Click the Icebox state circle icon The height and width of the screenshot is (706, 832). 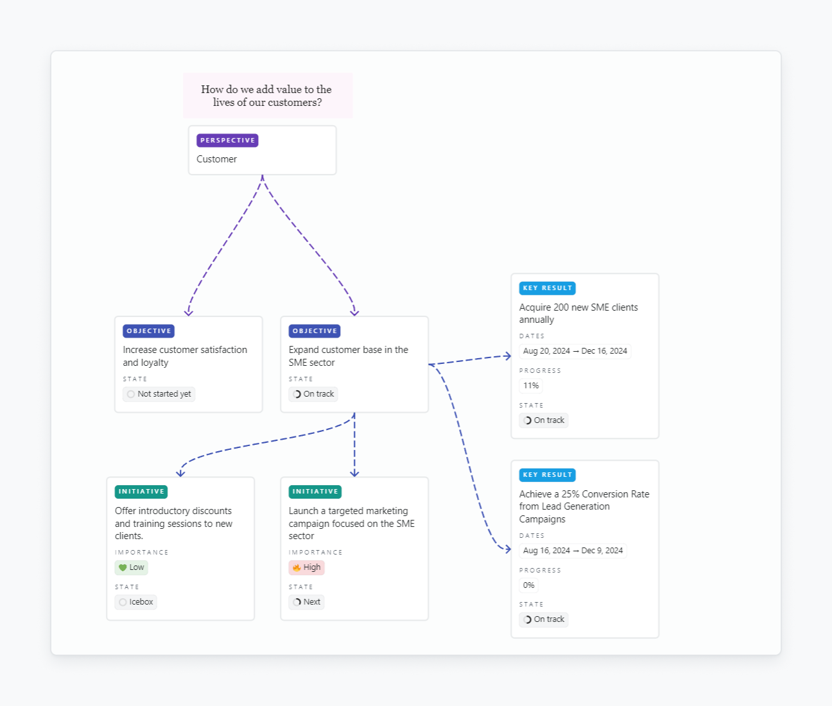123,602
